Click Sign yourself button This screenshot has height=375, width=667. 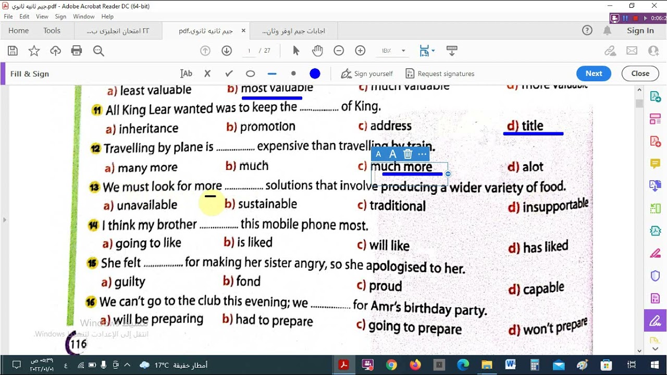tap(367, 73)
